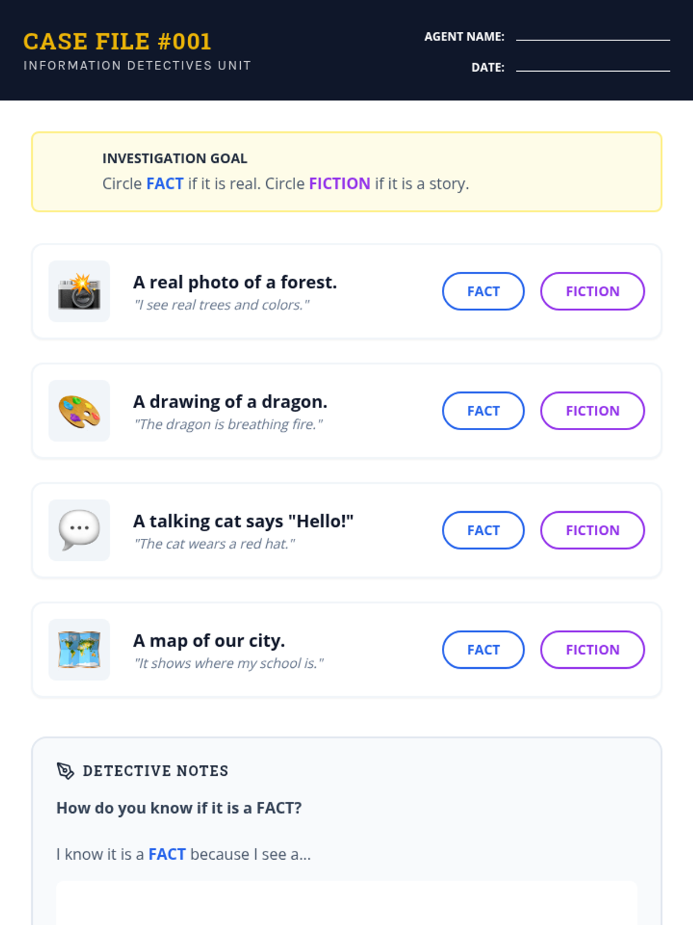This screenshot has height=925, width=693.
Task: Circle FACT for the city map
Action: pyautogui.click(x=483, y=650)
